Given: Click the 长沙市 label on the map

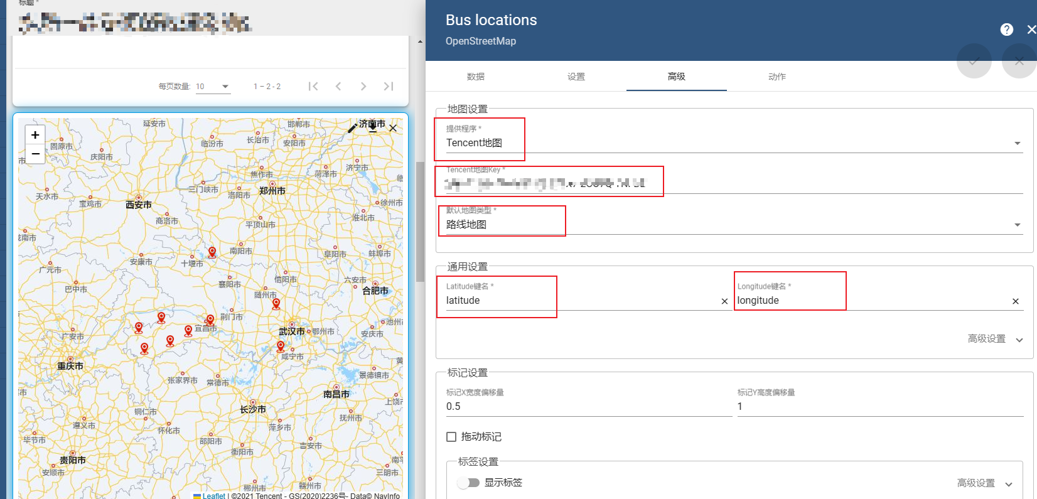Looking at the screenshot, I should 252,409.
